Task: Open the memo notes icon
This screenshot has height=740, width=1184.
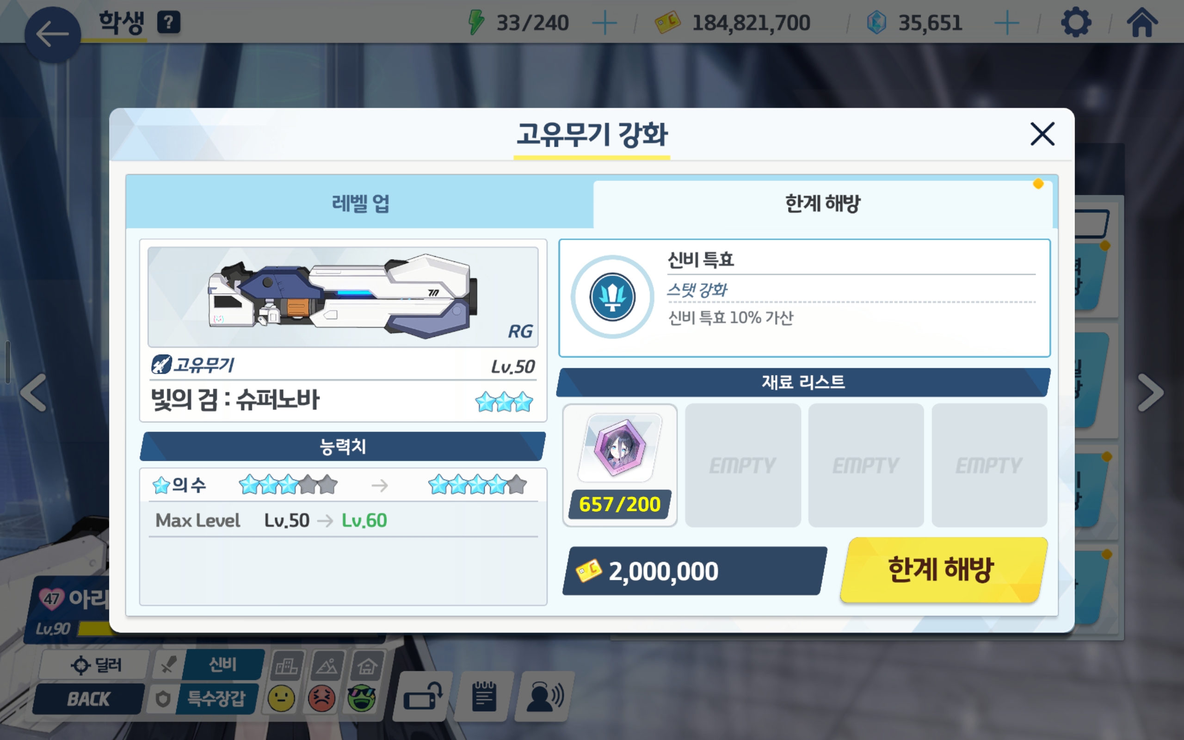Action: tap(484, 697)
